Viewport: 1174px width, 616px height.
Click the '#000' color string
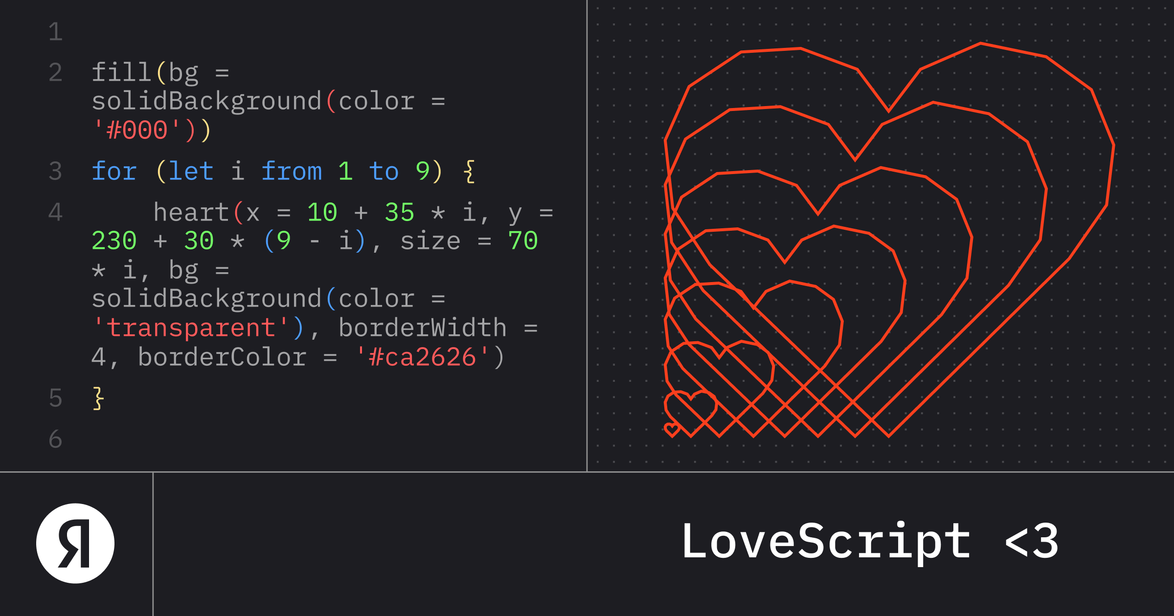(137, 131)
